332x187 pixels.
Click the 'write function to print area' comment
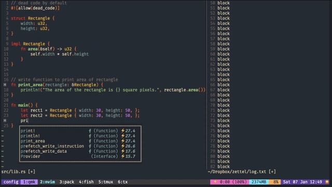pos(64,79)
